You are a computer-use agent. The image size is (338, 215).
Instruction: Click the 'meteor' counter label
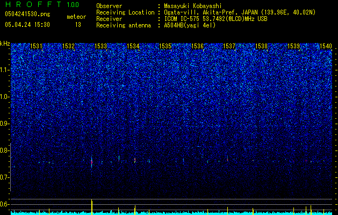click(x=76, y=17)
